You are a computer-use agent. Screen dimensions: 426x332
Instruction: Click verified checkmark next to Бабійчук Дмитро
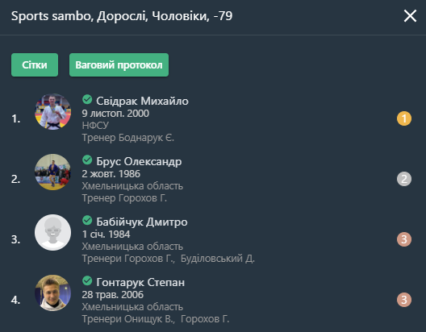coord(87,221)
